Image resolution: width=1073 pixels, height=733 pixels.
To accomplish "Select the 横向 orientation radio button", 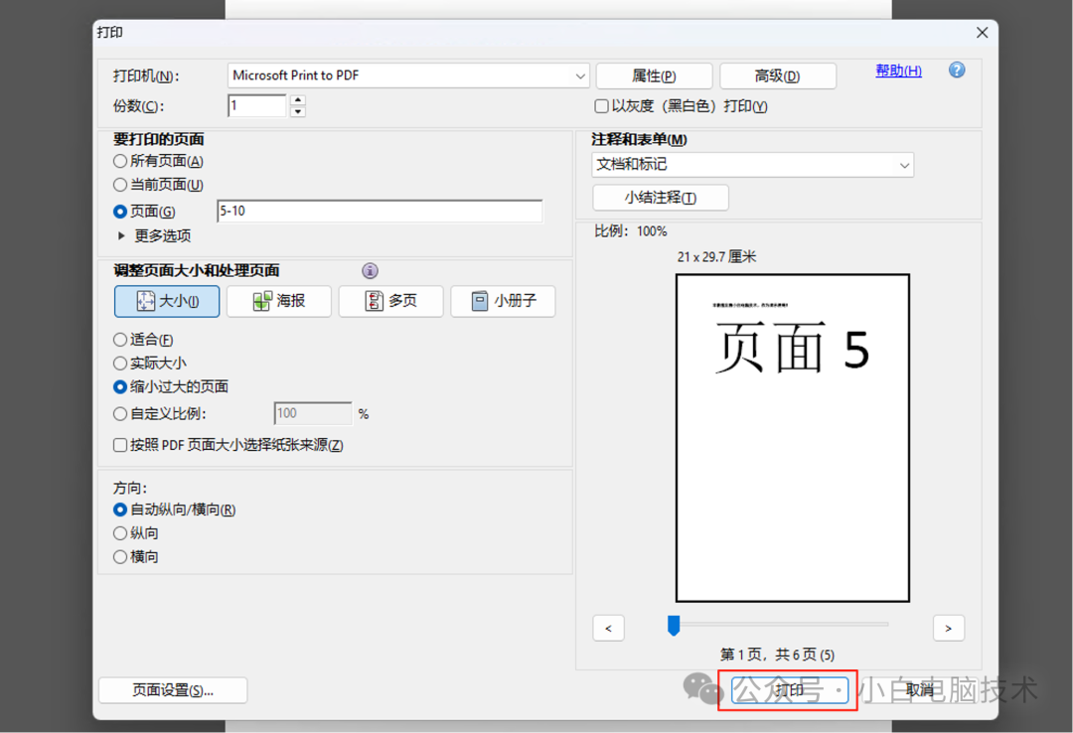I will pyautogui.click(x=120, y=556).
